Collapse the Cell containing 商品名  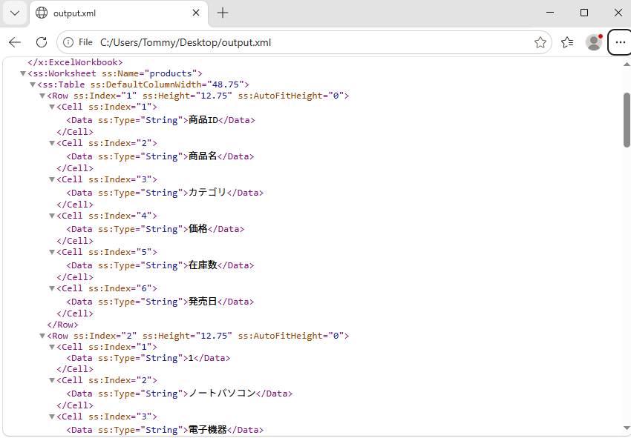tap(52, 143)
